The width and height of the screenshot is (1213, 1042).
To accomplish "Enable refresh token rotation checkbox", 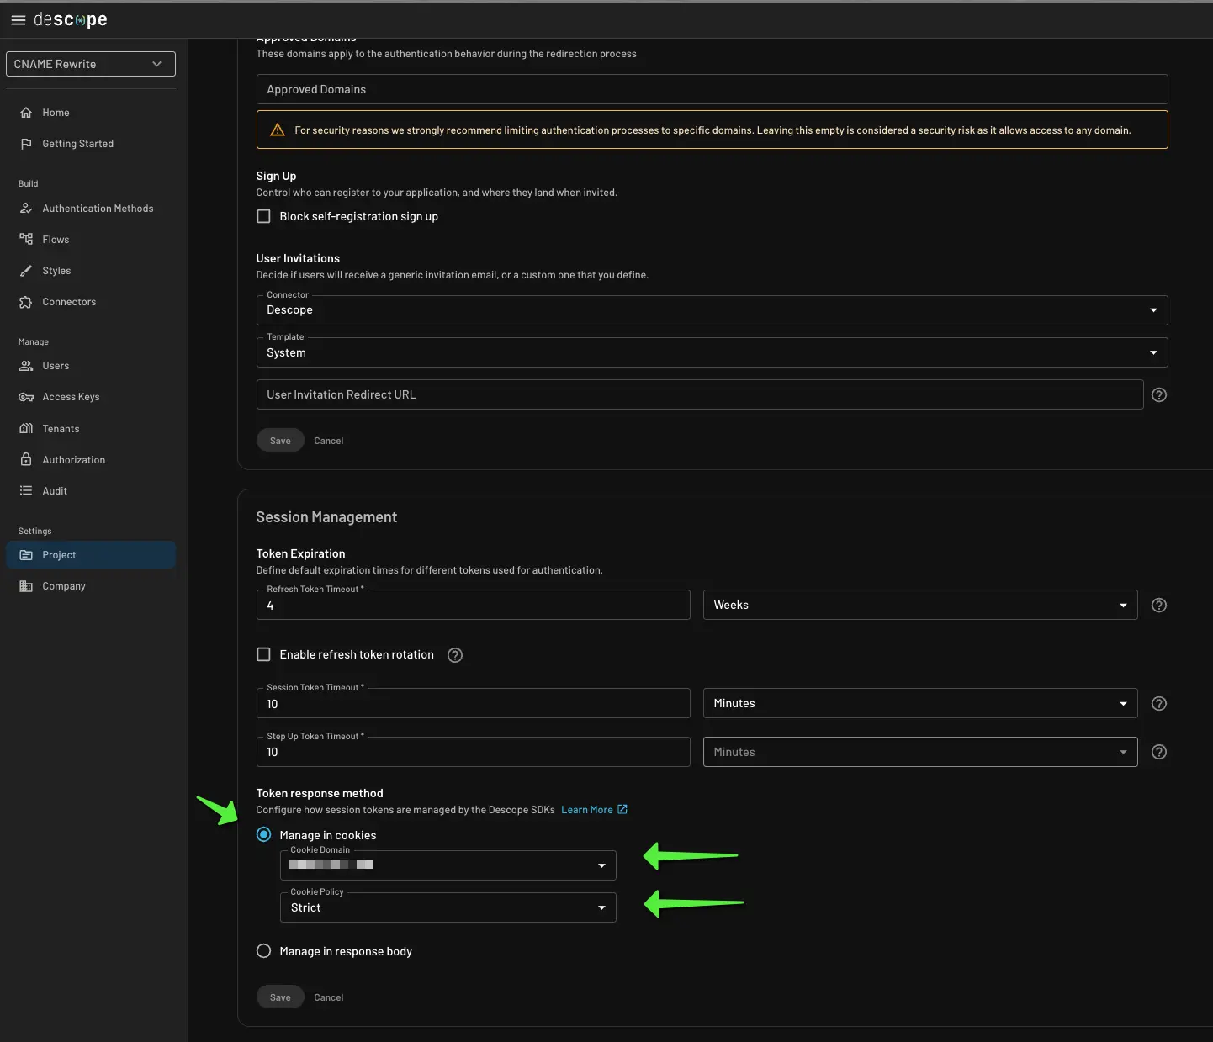I will (x=263, y=654).
